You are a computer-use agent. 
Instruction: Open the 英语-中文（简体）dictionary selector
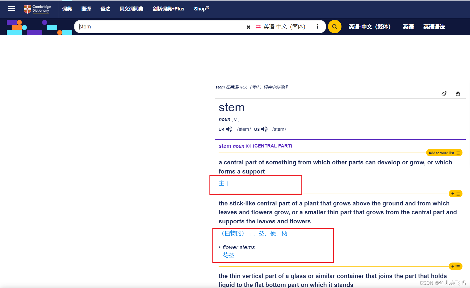(284, 27)
